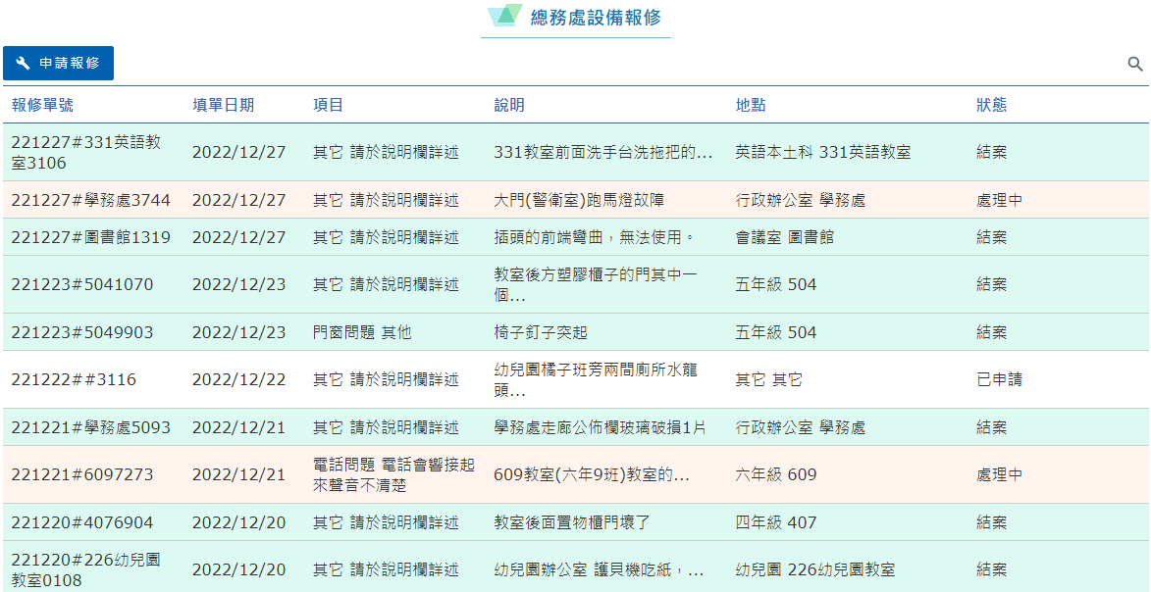This screenshot has height=592, width=1151.
Task: Sort by 報修單號 column header
Action: pos(42,105)
